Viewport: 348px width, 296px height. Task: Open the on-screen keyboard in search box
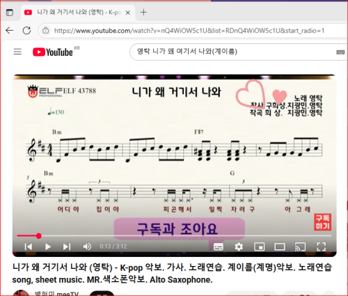tap(340, 52)
